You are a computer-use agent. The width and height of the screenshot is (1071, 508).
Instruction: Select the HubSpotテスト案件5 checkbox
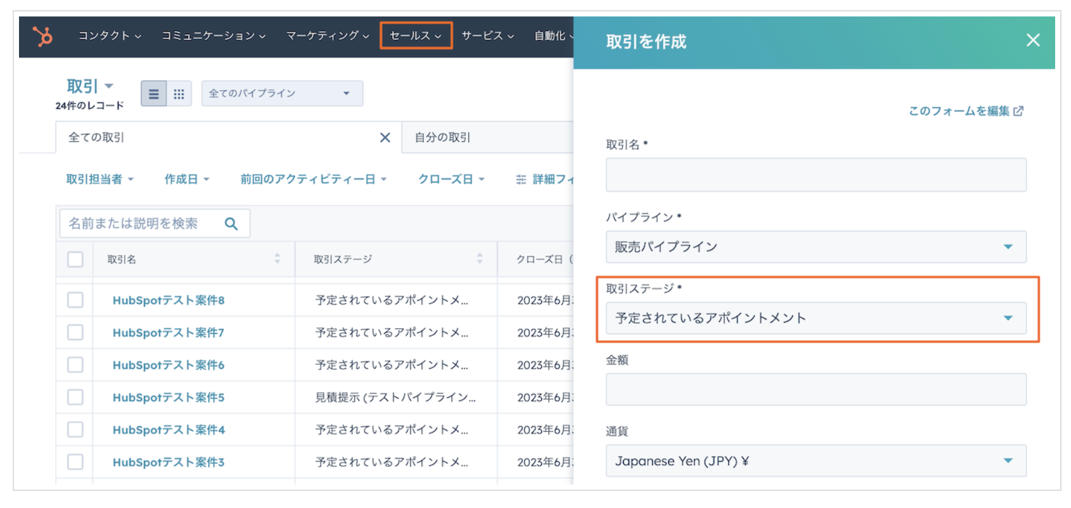(x=75, y=397)
